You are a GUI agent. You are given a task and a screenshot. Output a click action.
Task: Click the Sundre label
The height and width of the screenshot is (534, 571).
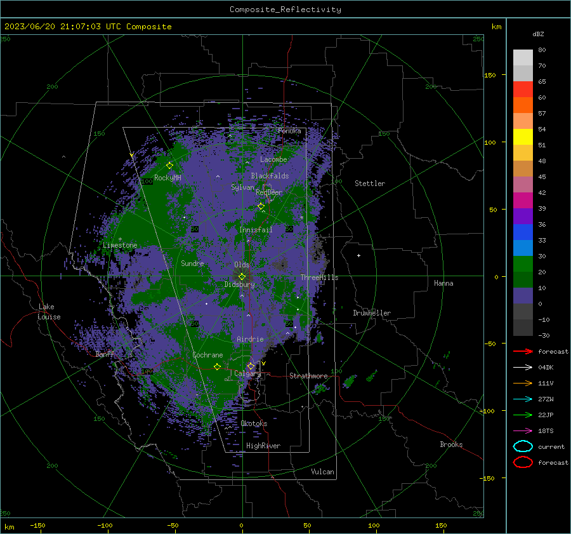(x=192, y=263)
